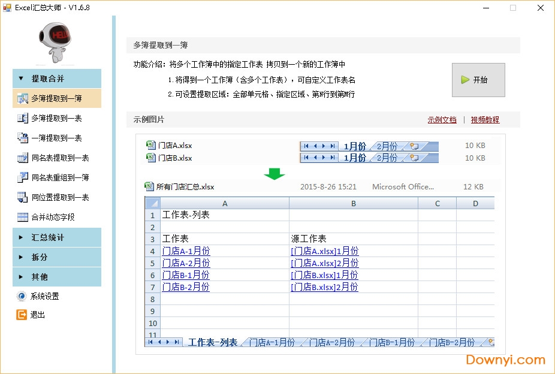Select the 多簿提取到一表 extraction tool
This screenshot has width=555, height=374.
(57, 117)
